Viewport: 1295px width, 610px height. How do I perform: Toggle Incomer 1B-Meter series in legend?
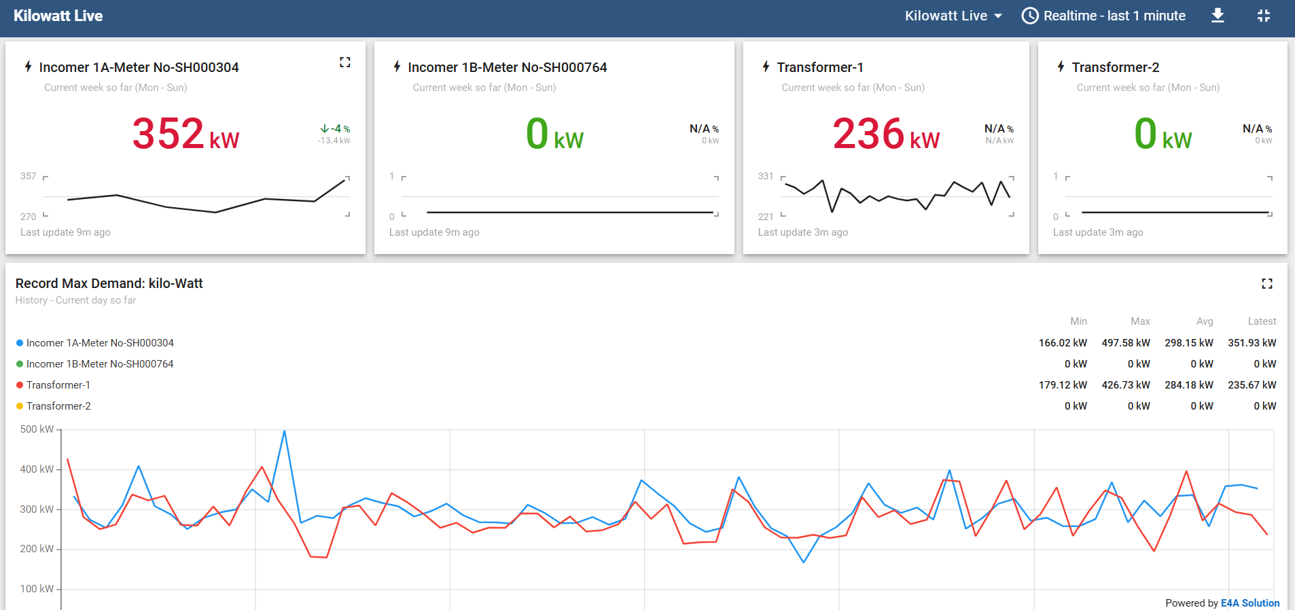pos(100,364)
